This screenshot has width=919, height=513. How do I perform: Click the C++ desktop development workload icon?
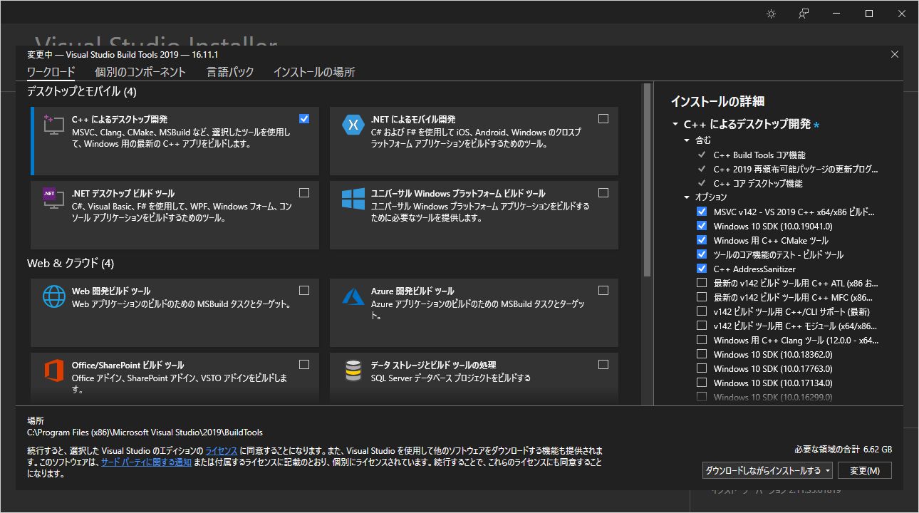(55, 125)
